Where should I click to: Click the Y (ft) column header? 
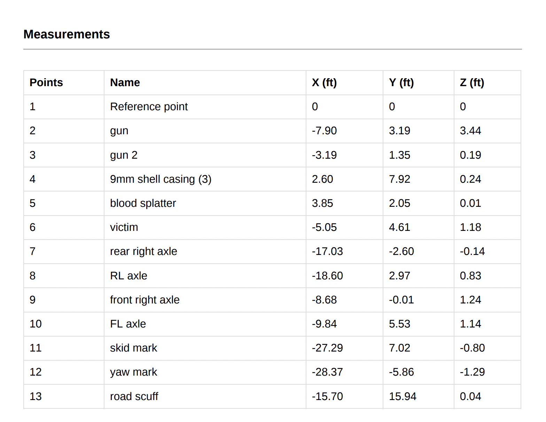401,83
